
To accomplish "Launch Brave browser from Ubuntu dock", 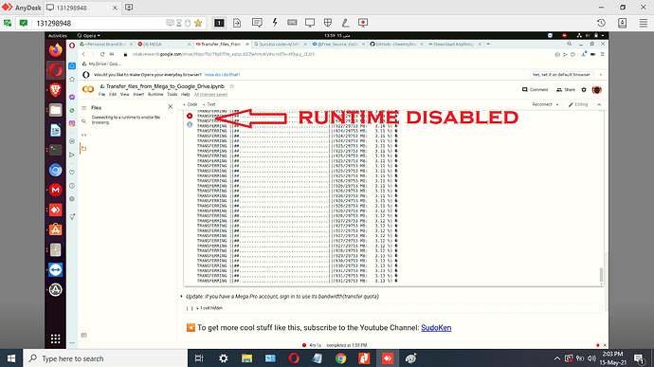I will click(x=56, y=90).
